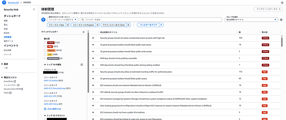Viewport: 286px width, 120px height.
Task: Click Security Hub breadcrumb link
Action: pos(14,3)
